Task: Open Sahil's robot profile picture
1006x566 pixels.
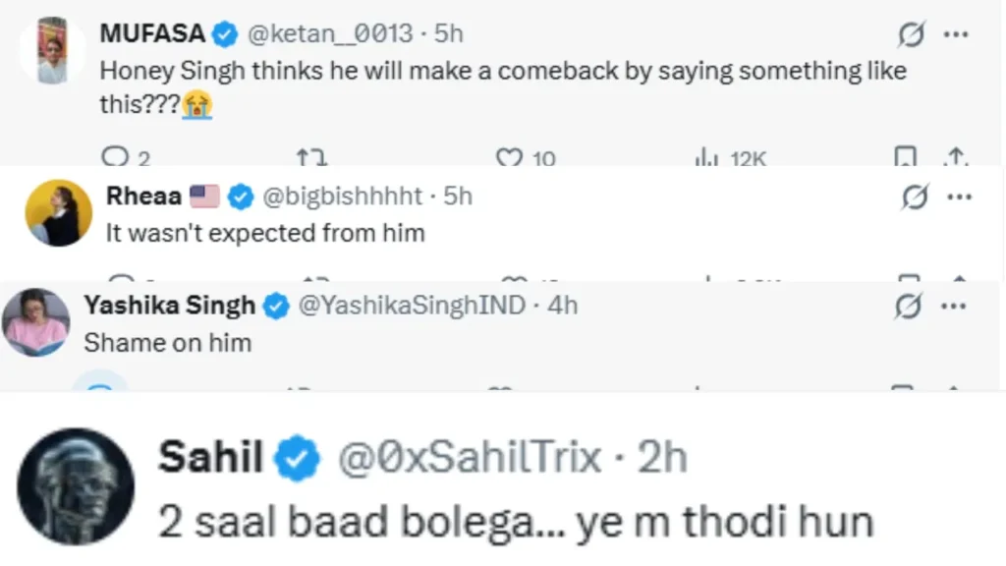Action: [76, 486]
